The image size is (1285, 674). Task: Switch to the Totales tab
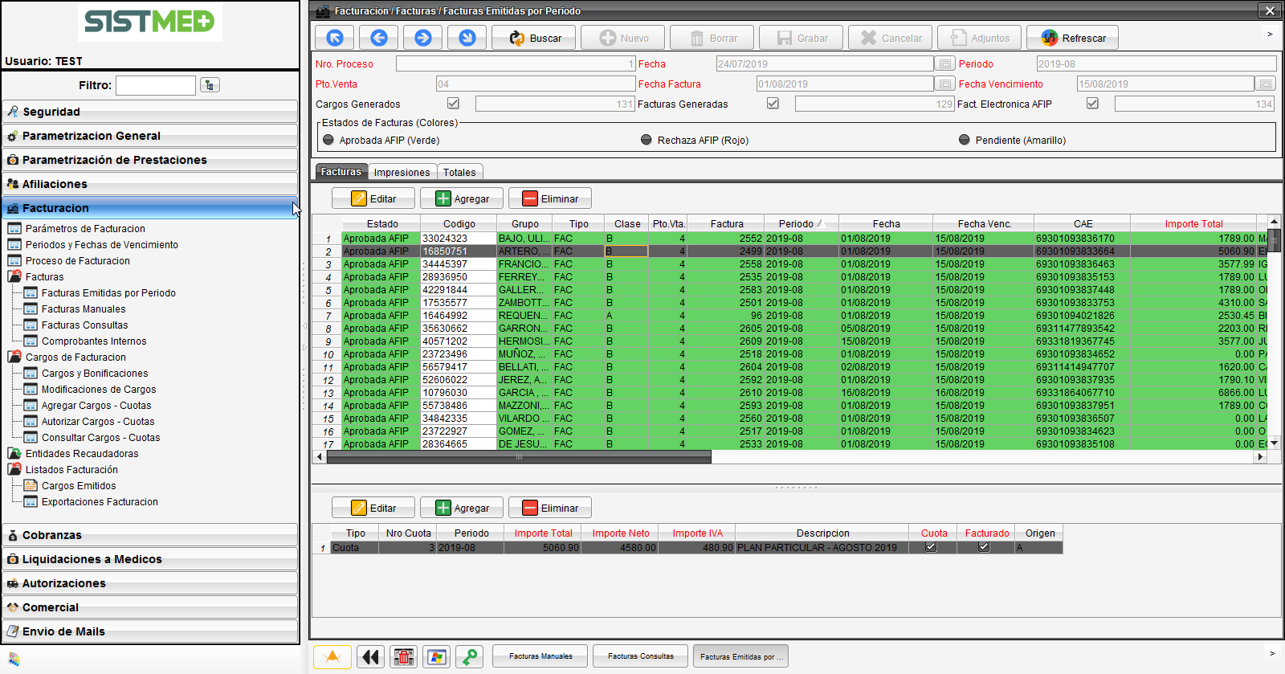(459, 172)
